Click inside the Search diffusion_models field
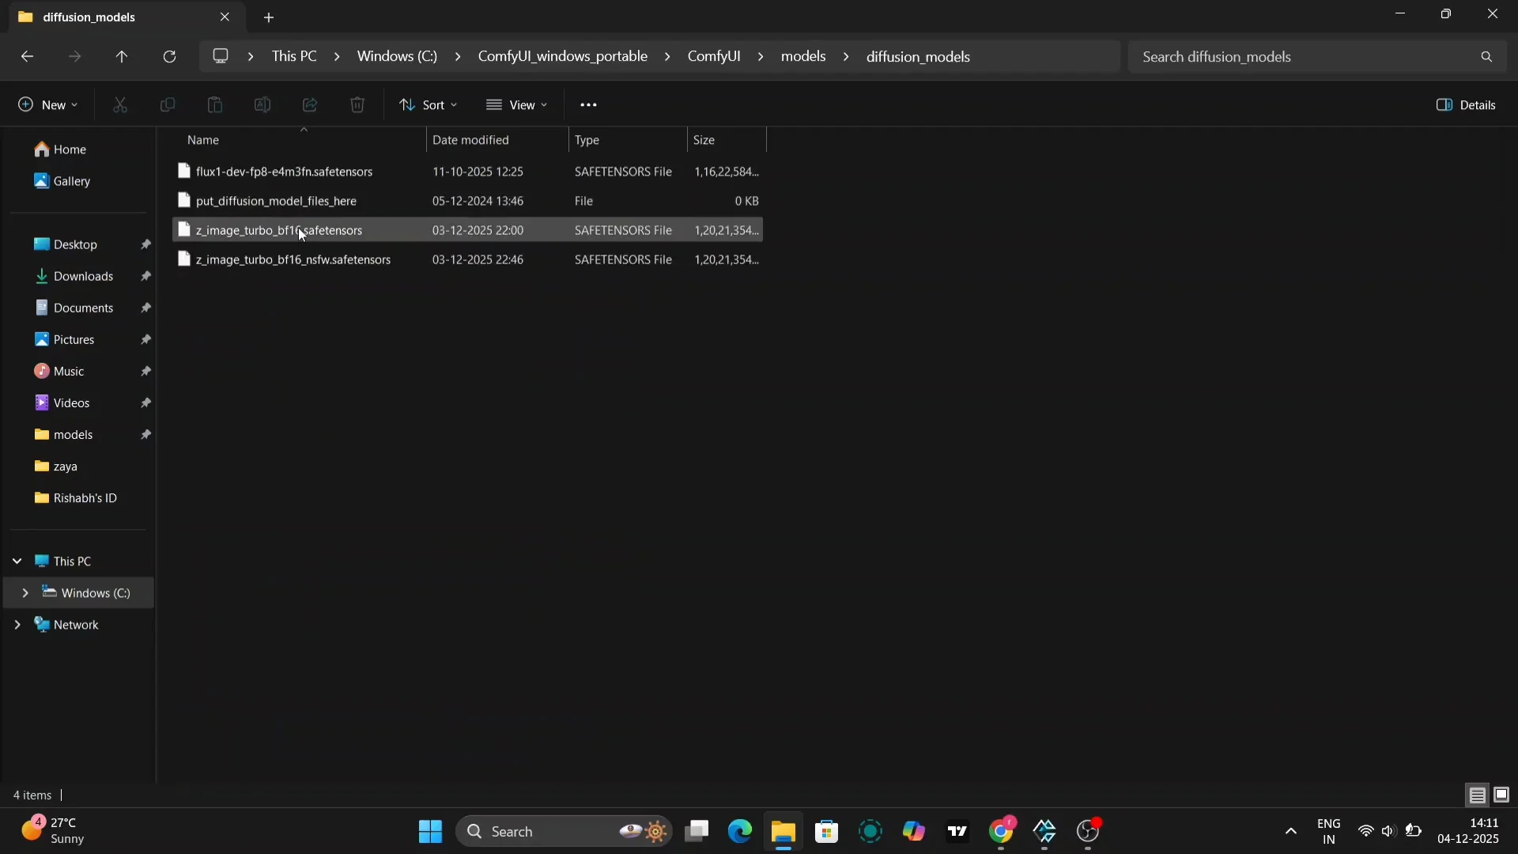The height and width of the screenshot is (854, 1518). tap(1312, 56)
